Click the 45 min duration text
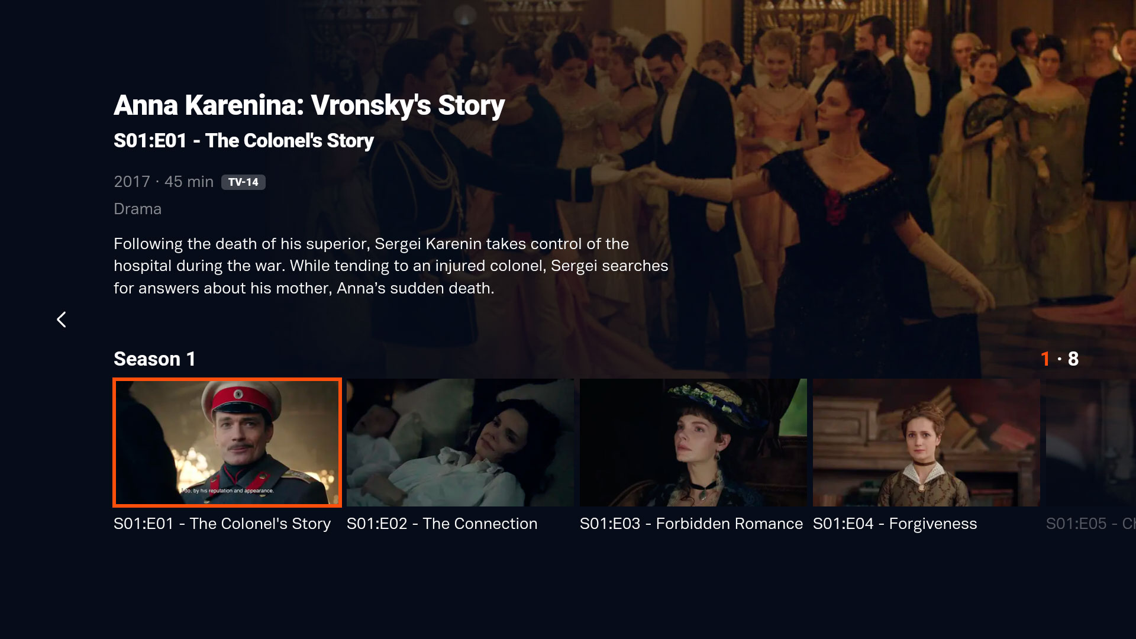This screenshot has height=639, width=1136. tap(189, 182)
